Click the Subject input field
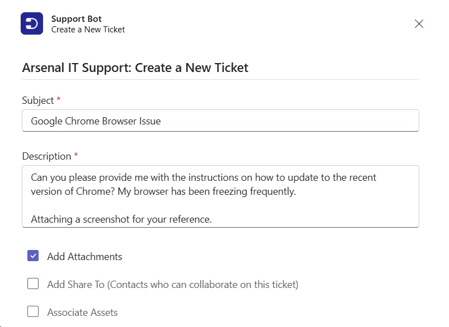Image resolution: width=449 pixels, height=327 pixels. pos(220,120)
